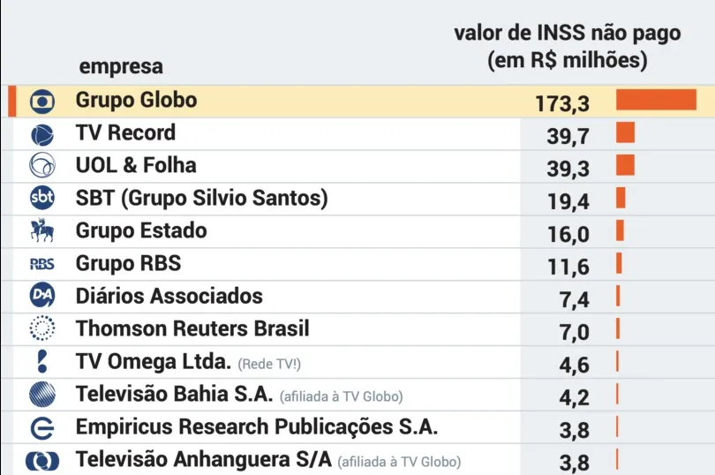Click the orange bar for Grupo Globo
Image resolution: width=715 pixels, height=475 pixels.
[656, 100]
